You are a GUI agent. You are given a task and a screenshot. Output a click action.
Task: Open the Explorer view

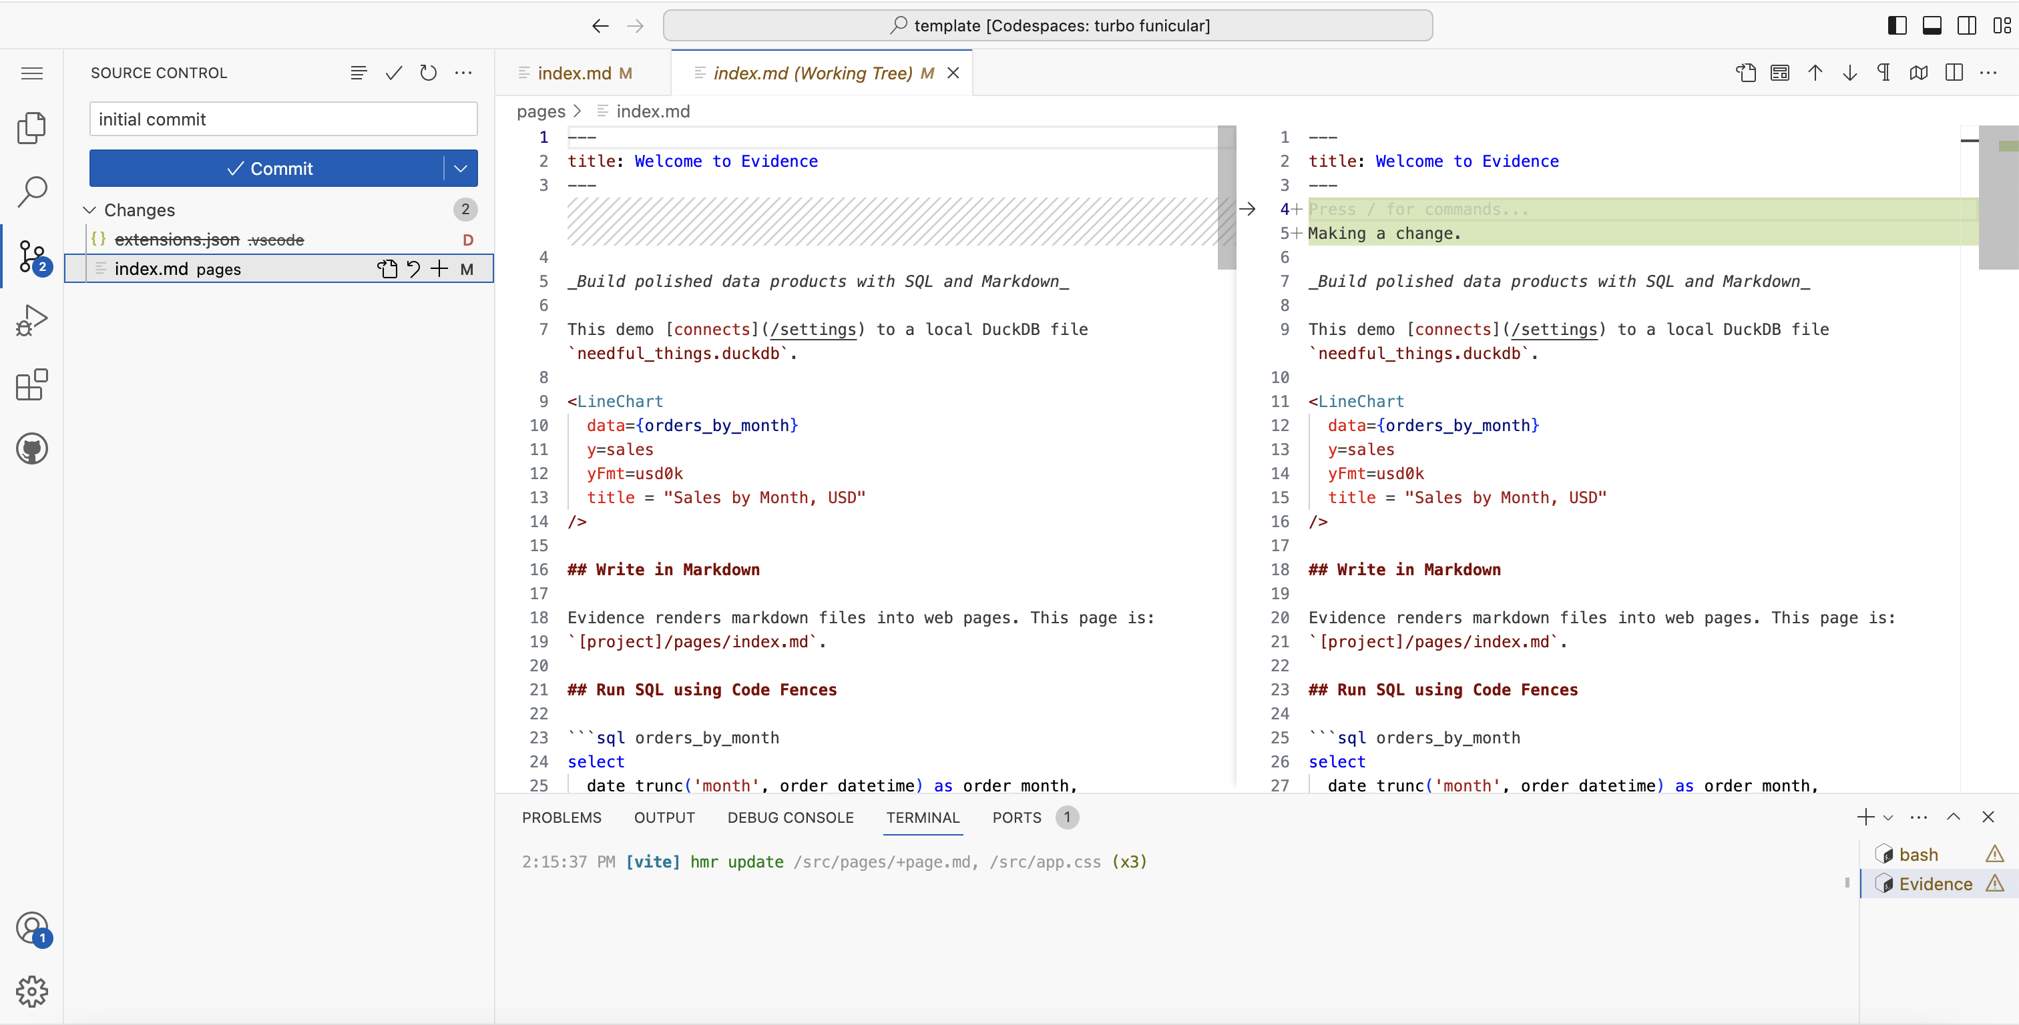tap(32, 127)
